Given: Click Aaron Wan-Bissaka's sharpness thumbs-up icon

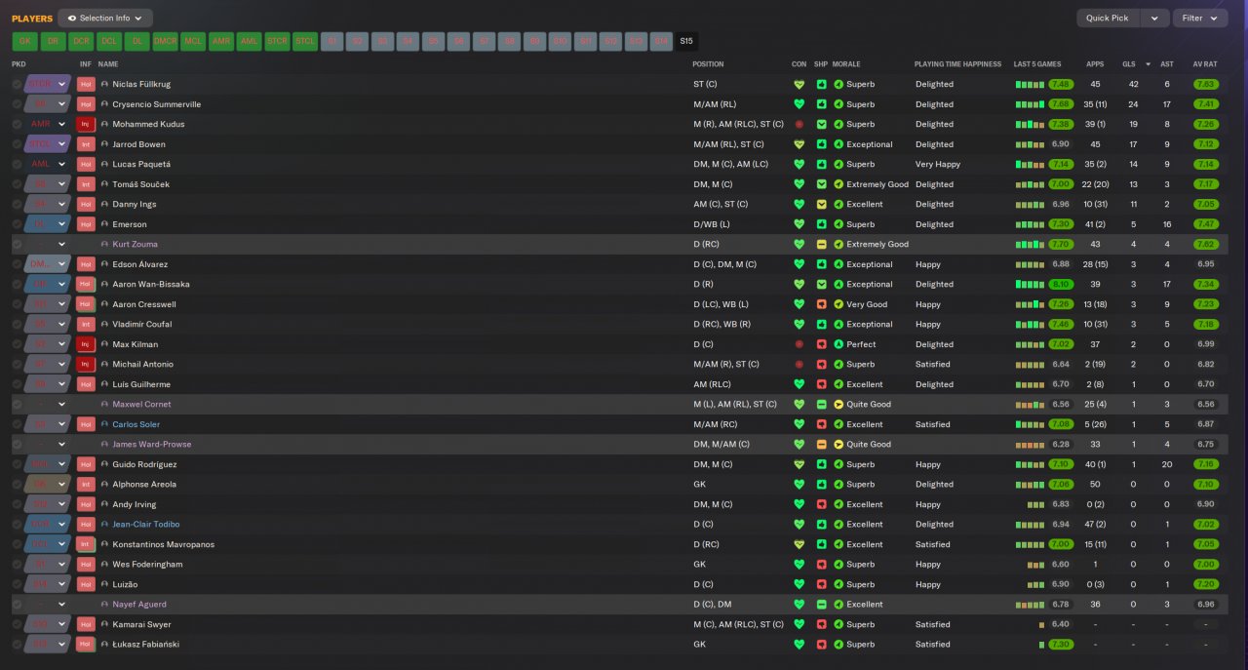Looking at the screenshot, I should [x=821, y=284].
